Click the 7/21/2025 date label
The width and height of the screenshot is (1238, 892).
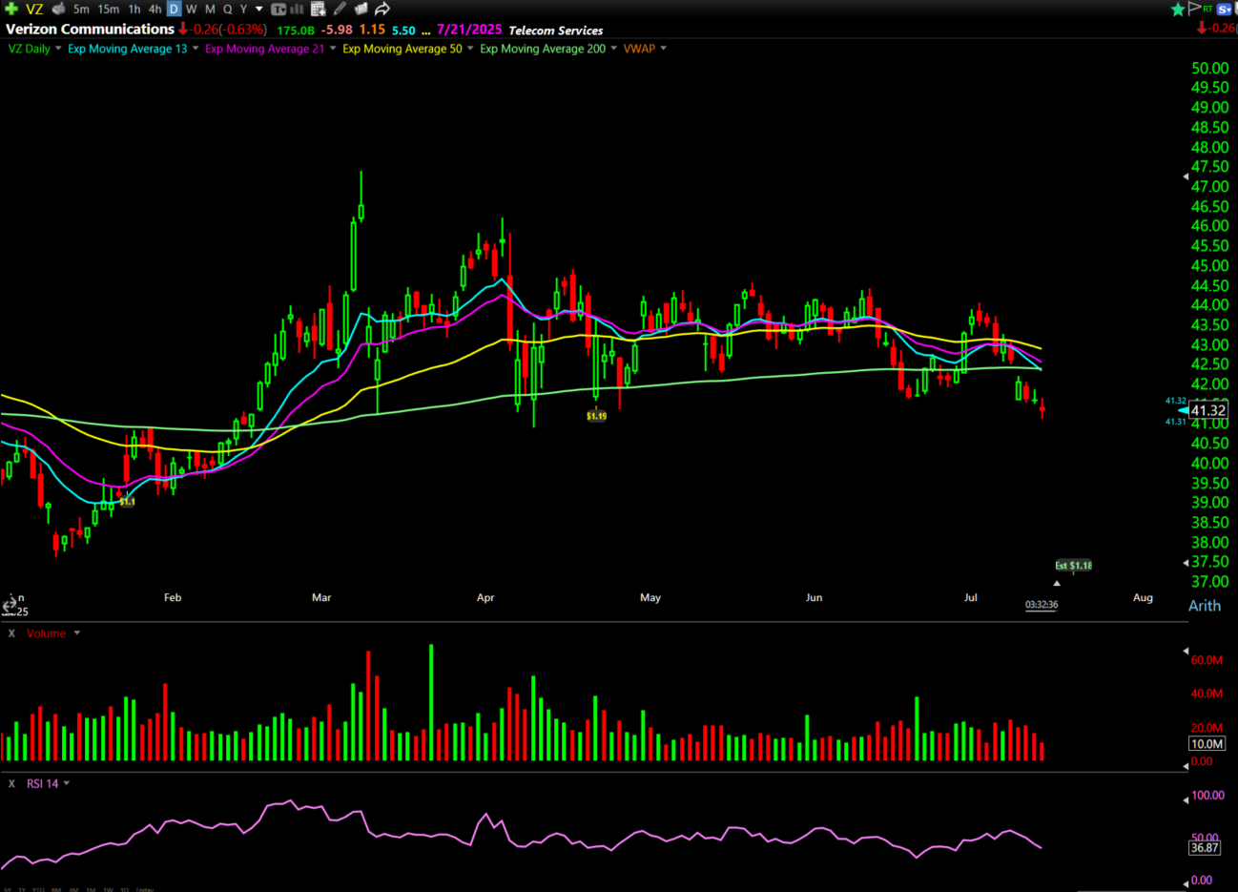(x=469, y=30)
